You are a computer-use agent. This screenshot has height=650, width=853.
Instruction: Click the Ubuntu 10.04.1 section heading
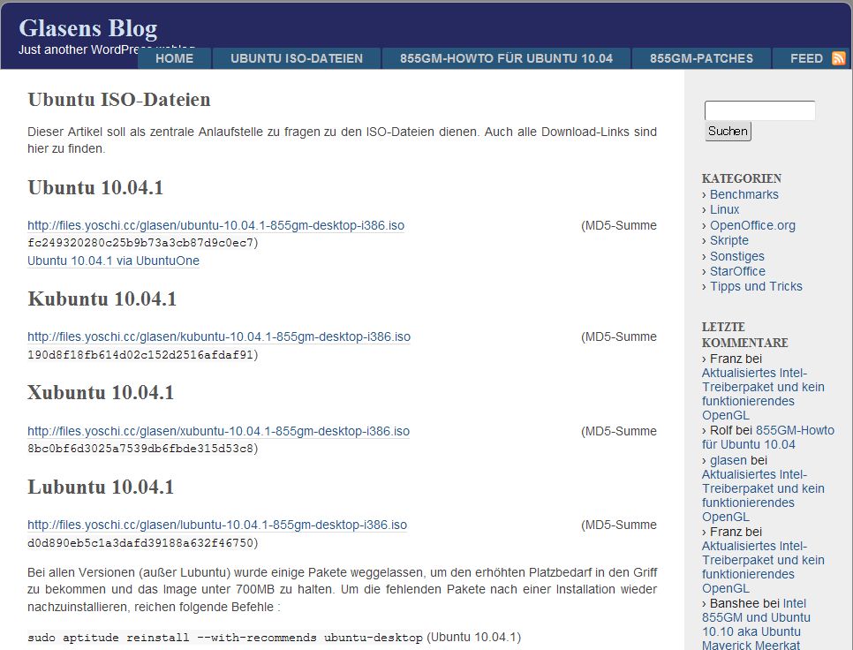tap(95, 187)
